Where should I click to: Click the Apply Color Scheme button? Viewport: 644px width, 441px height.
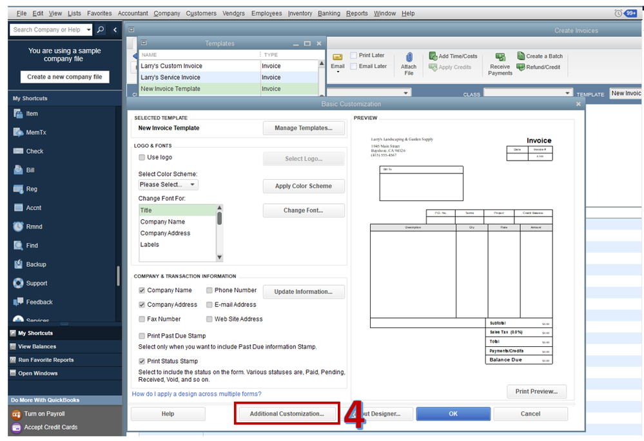pyautogui.click(x=304, y=186)
